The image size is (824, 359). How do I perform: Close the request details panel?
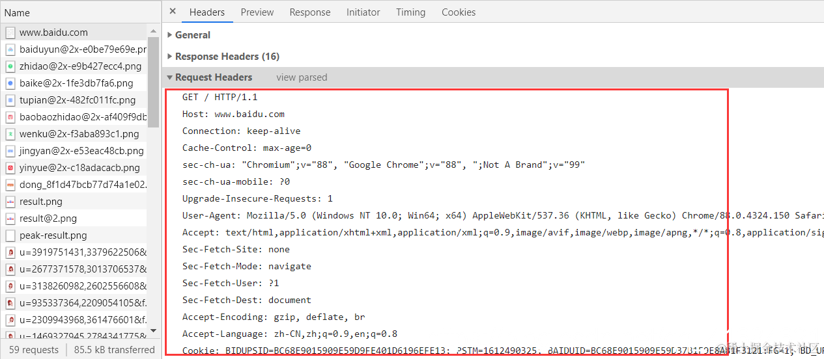coord(173,11)
